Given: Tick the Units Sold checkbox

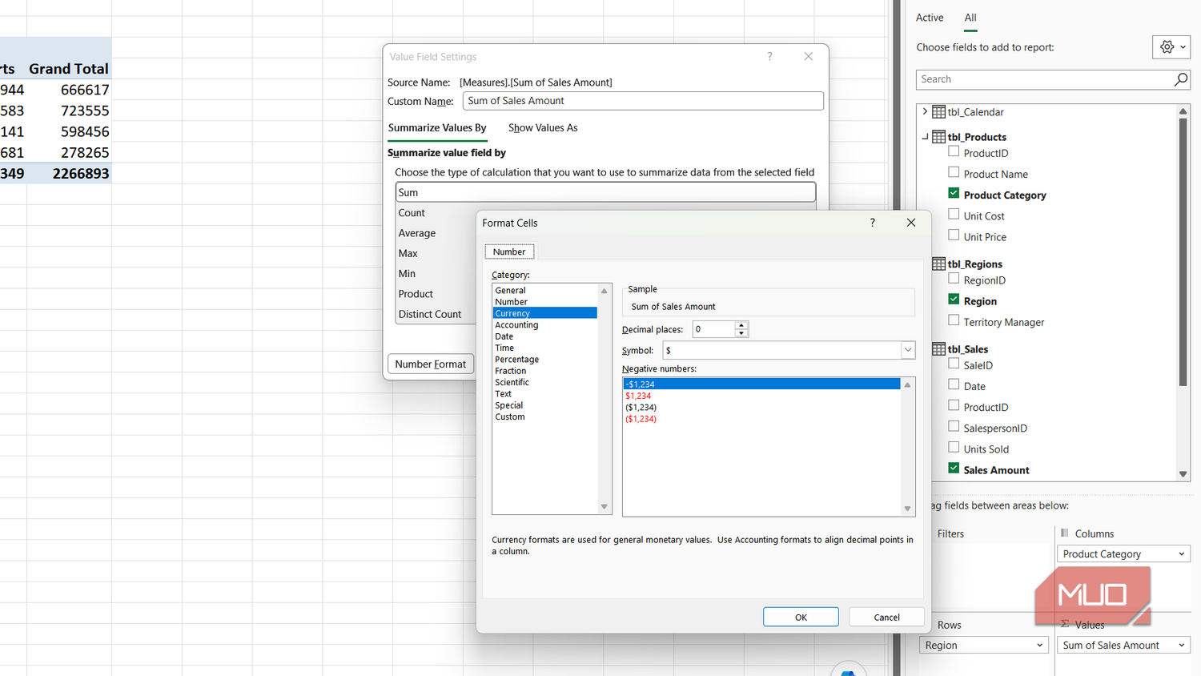Looking at the screenshot, I should pyautogui.click(x=954, y=448).
